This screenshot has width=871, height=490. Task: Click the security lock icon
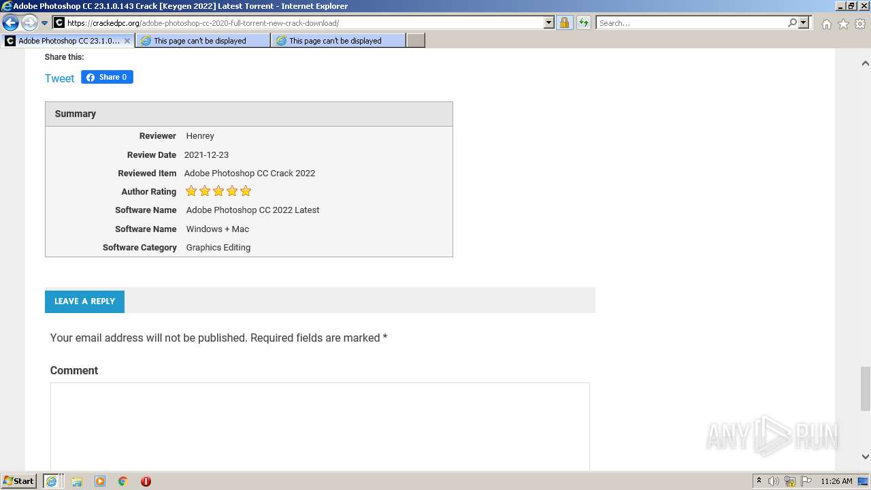(x=564, y=23)
